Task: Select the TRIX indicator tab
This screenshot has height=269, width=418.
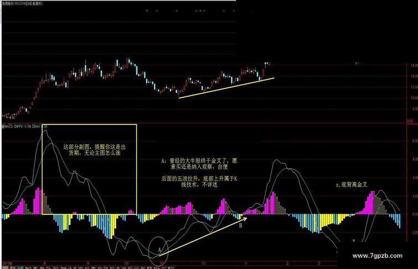Action: 55,267
